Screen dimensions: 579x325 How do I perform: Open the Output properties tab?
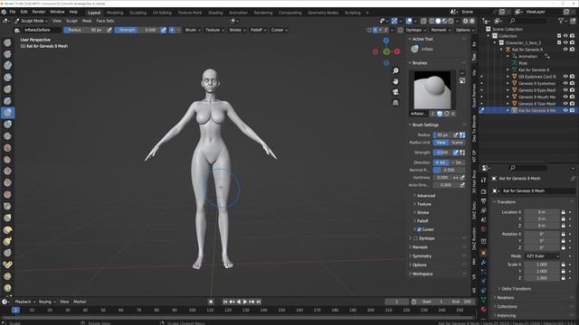[x=484, y=200]
